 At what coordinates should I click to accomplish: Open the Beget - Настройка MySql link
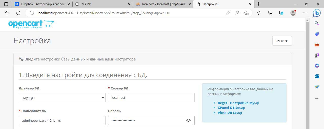click(x=238, y=103)
